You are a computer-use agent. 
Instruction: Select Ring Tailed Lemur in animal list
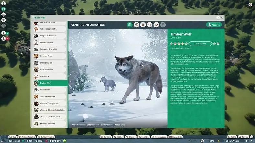[x=50, y=36]
